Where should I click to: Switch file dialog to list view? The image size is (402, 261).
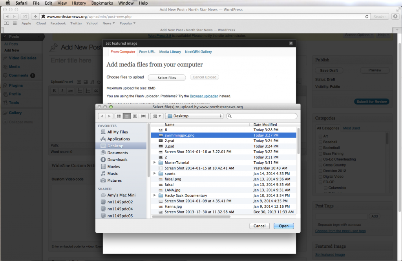pyautogui.click(x=127, y=116)
